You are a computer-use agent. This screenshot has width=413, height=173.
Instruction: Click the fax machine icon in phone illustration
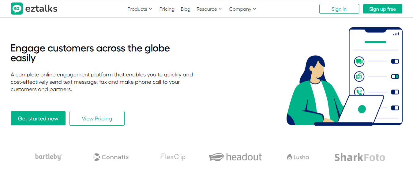[359, 76]
